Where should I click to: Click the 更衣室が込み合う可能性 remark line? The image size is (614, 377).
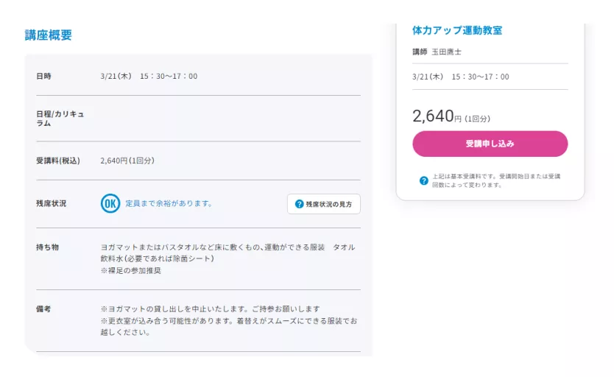tap(229, 326)
